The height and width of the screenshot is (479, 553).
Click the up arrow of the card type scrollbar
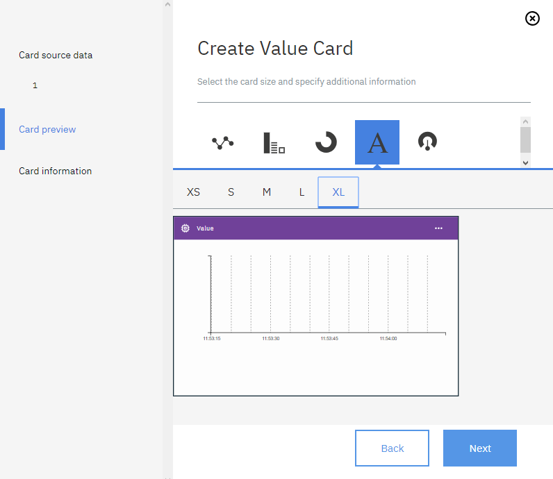[525, 121]
